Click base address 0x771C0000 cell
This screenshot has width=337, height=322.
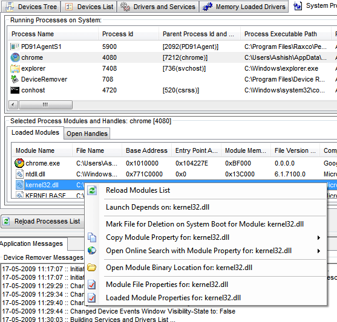coord(144,174)
